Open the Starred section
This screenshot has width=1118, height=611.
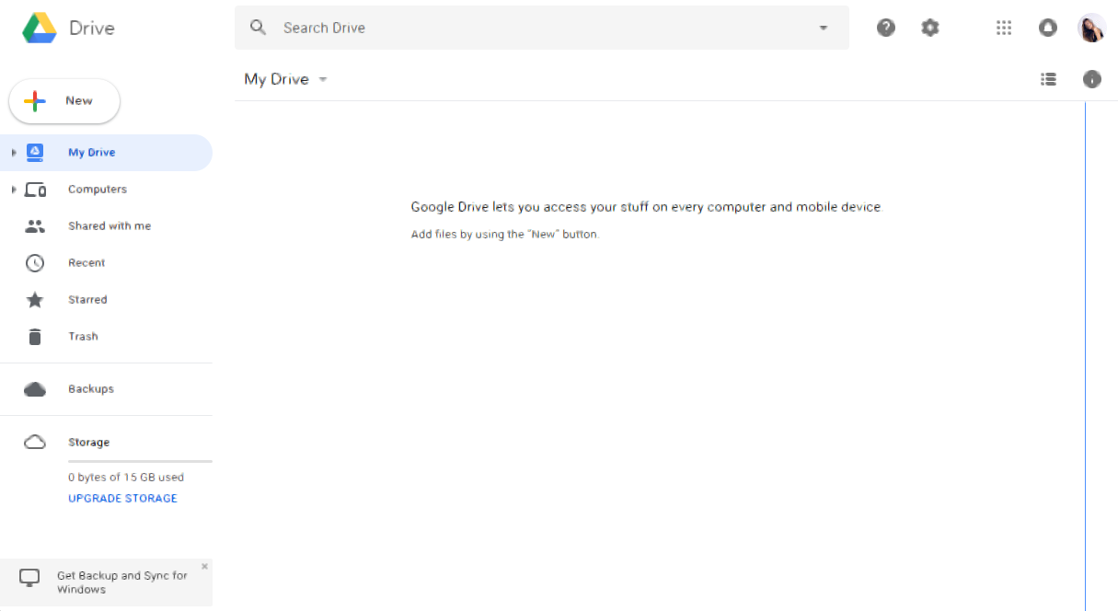pyautogui.click(x=86, y=300)
